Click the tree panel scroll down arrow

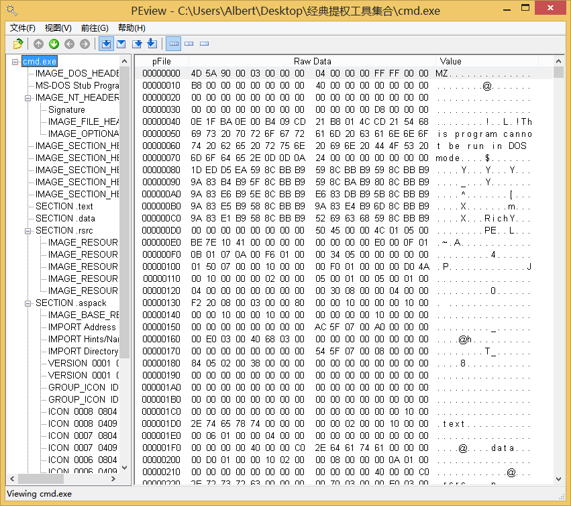click(x=125, y=467)
